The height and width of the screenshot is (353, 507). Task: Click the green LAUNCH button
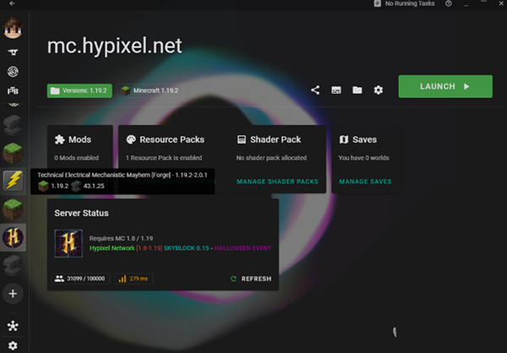pyautogui.click(x=445, y=87)
